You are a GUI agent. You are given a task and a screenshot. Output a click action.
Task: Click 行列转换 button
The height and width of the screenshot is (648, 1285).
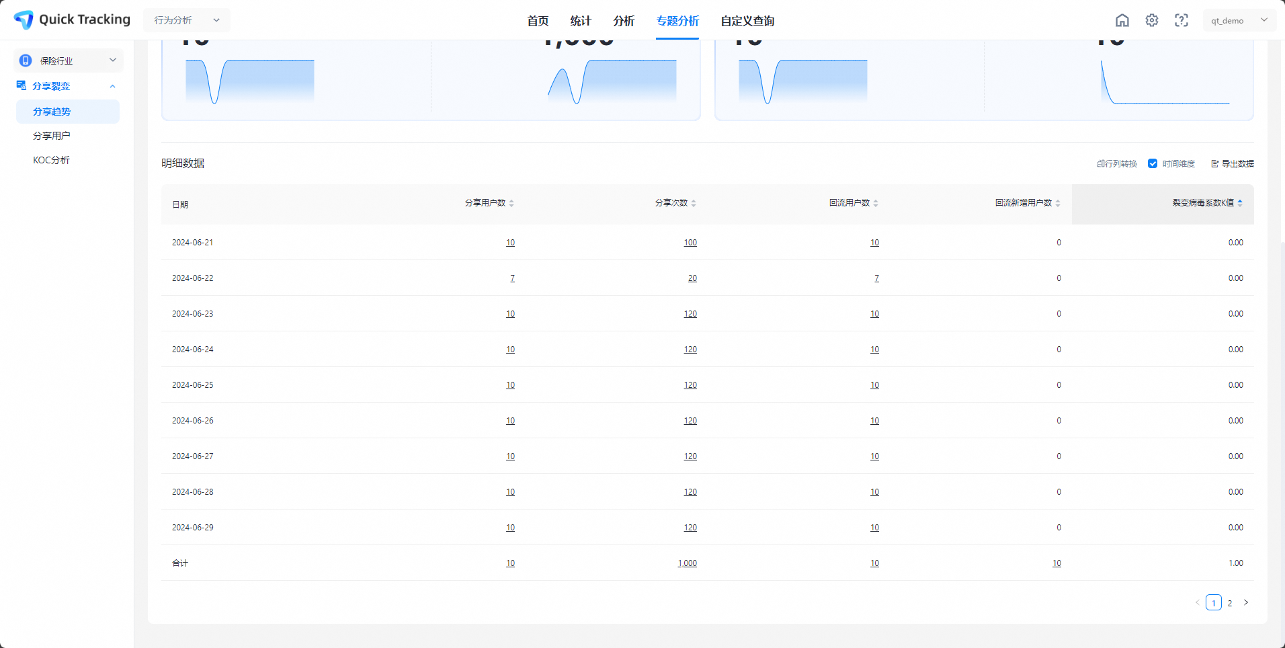(1117, 164)
